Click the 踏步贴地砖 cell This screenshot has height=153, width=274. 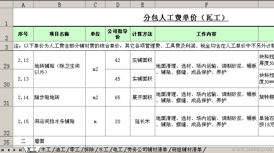coord(60,97)
